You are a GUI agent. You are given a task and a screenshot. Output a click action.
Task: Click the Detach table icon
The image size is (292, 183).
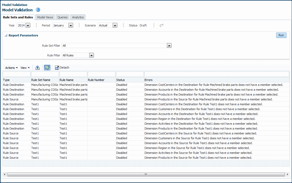click(x=62, y=67)
